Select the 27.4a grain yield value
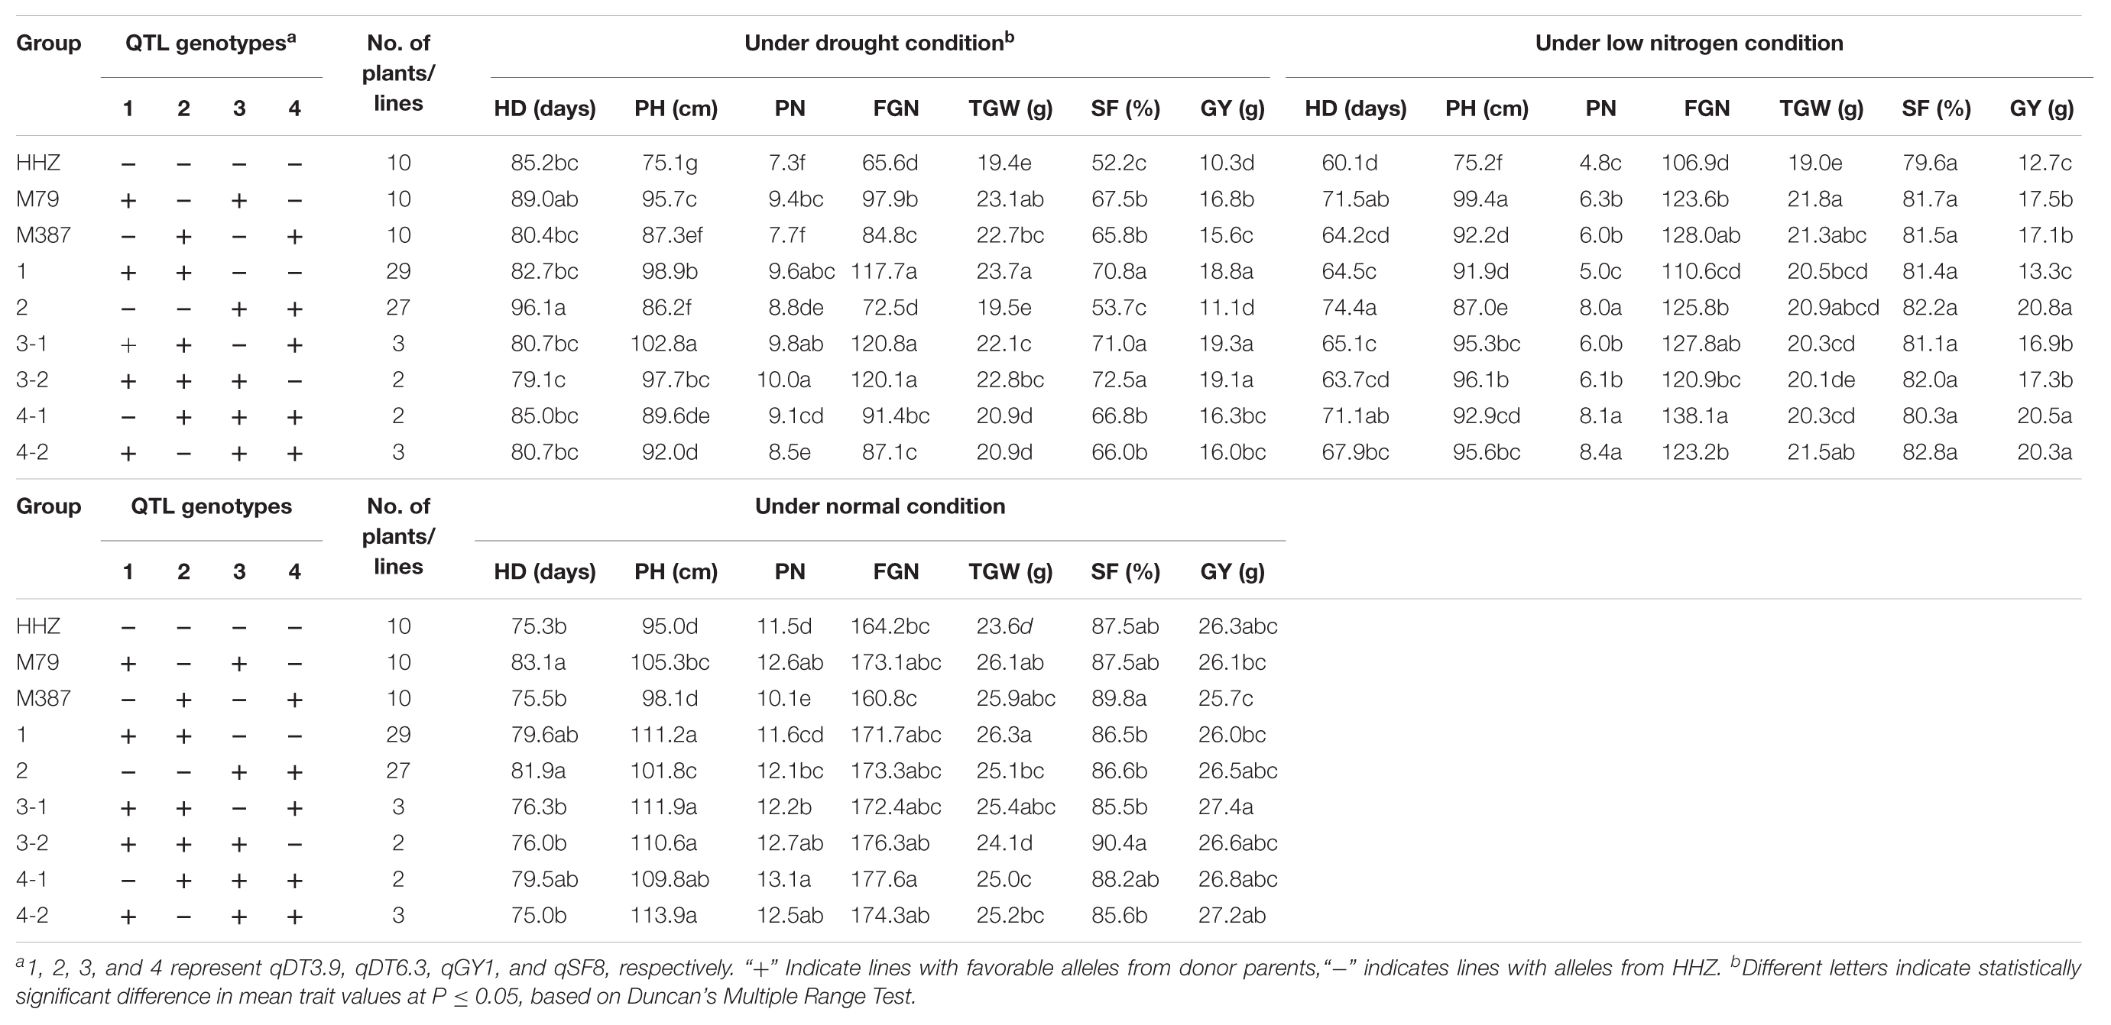 click(1225, 807)
